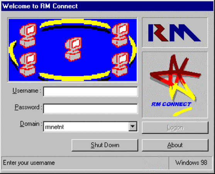Click the bottom-left computer icon in network graphic
The image size is (215, 174).
28,65
